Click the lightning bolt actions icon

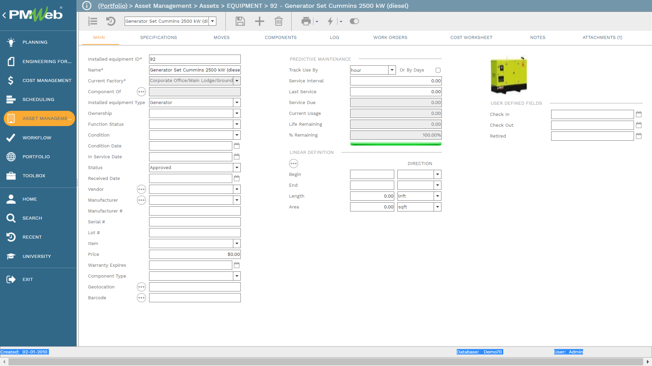(x=330, y=21)
